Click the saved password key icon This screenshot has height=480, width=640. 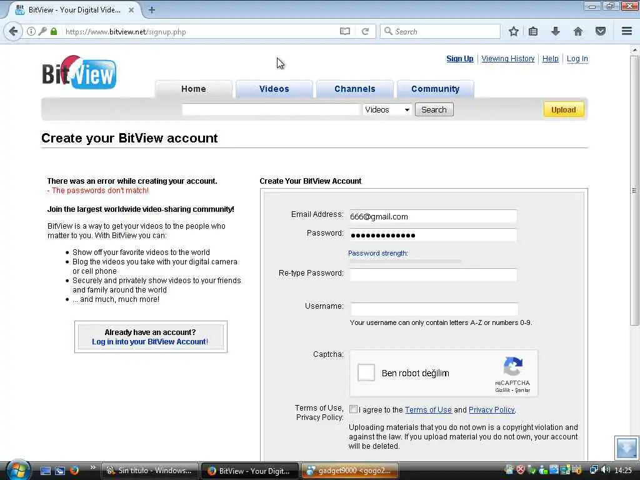[42, 31]
